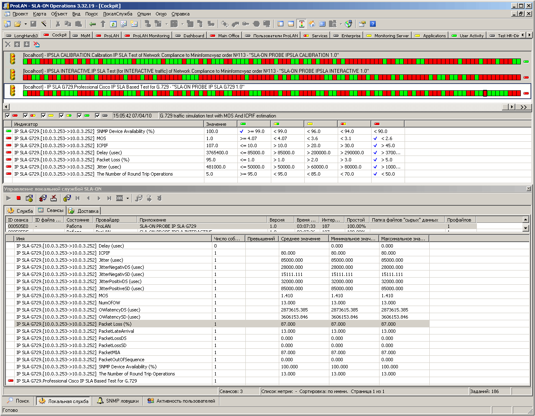The height and width of the screenshot is (416, 535).
Task: Select the IP SLA G729 status bar strip
Action: (x=272, y=93)
